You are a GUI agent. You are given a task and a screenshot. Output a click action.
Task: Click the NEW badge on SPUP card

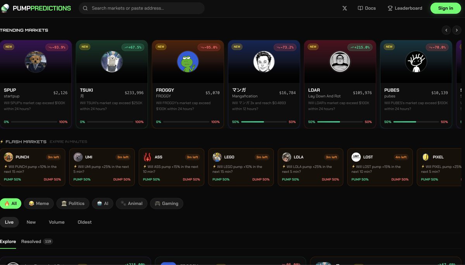pos(9,46)
